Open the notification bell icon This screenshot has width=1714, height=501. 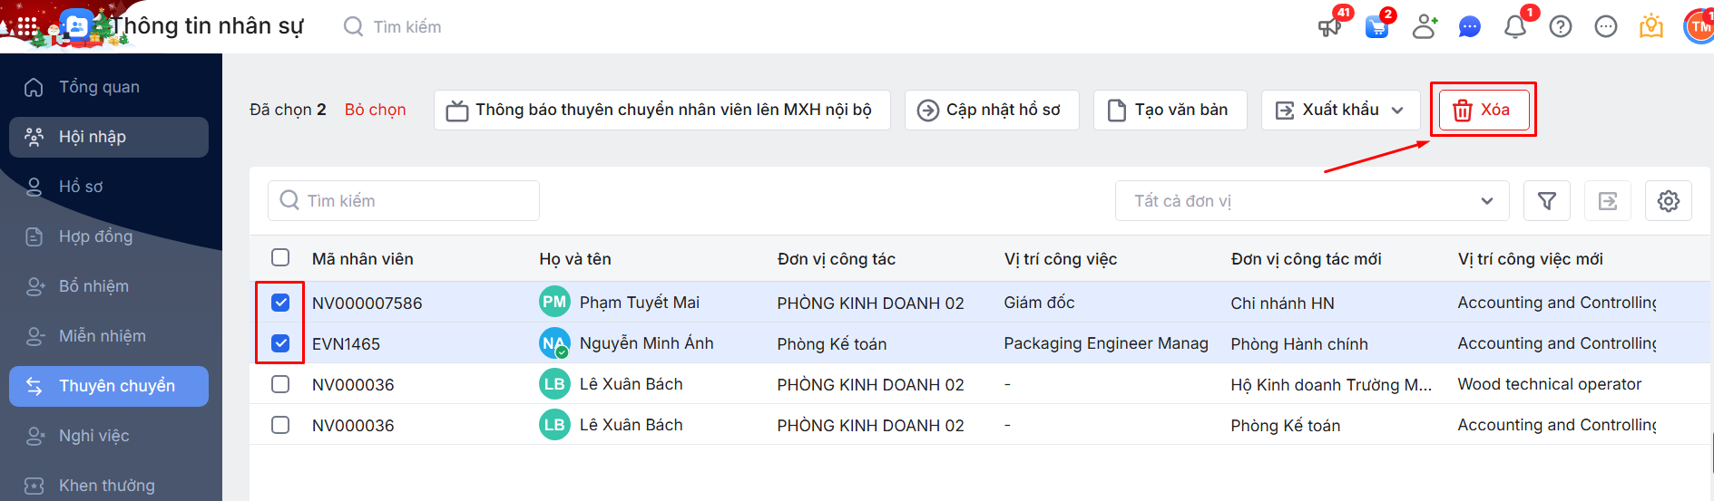[x=1514, y=27]
